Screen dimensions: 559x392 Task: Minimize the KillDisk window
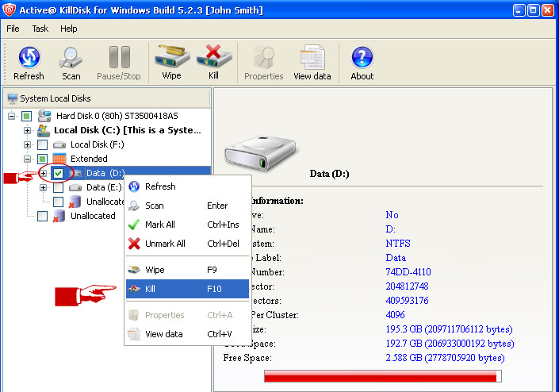(x=519, y=10)
